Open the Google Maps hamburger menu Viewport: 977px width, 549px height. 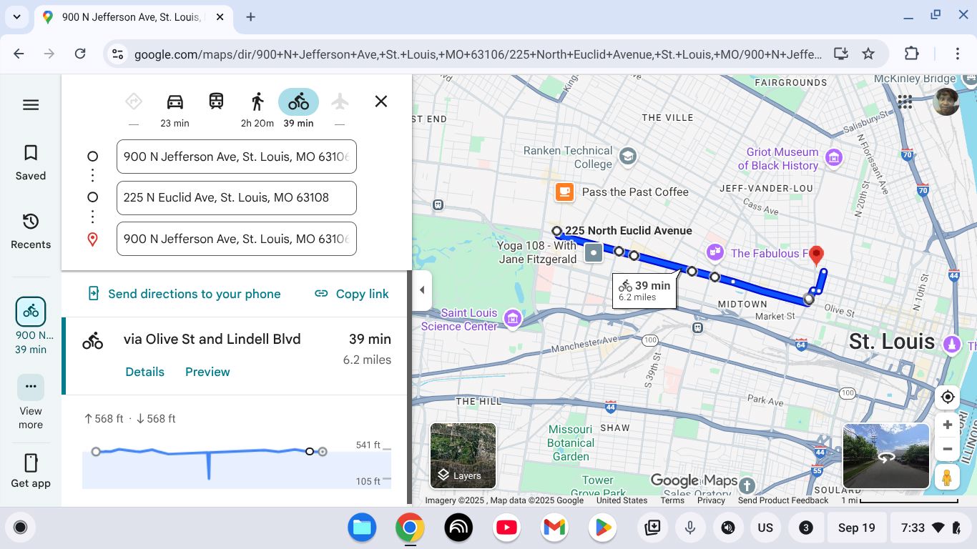point(31,105)
